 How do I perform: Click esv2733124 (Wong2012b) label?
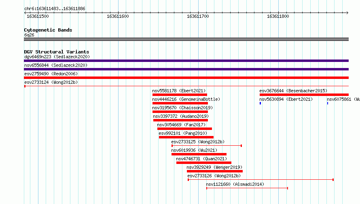(x=51, y=82)
